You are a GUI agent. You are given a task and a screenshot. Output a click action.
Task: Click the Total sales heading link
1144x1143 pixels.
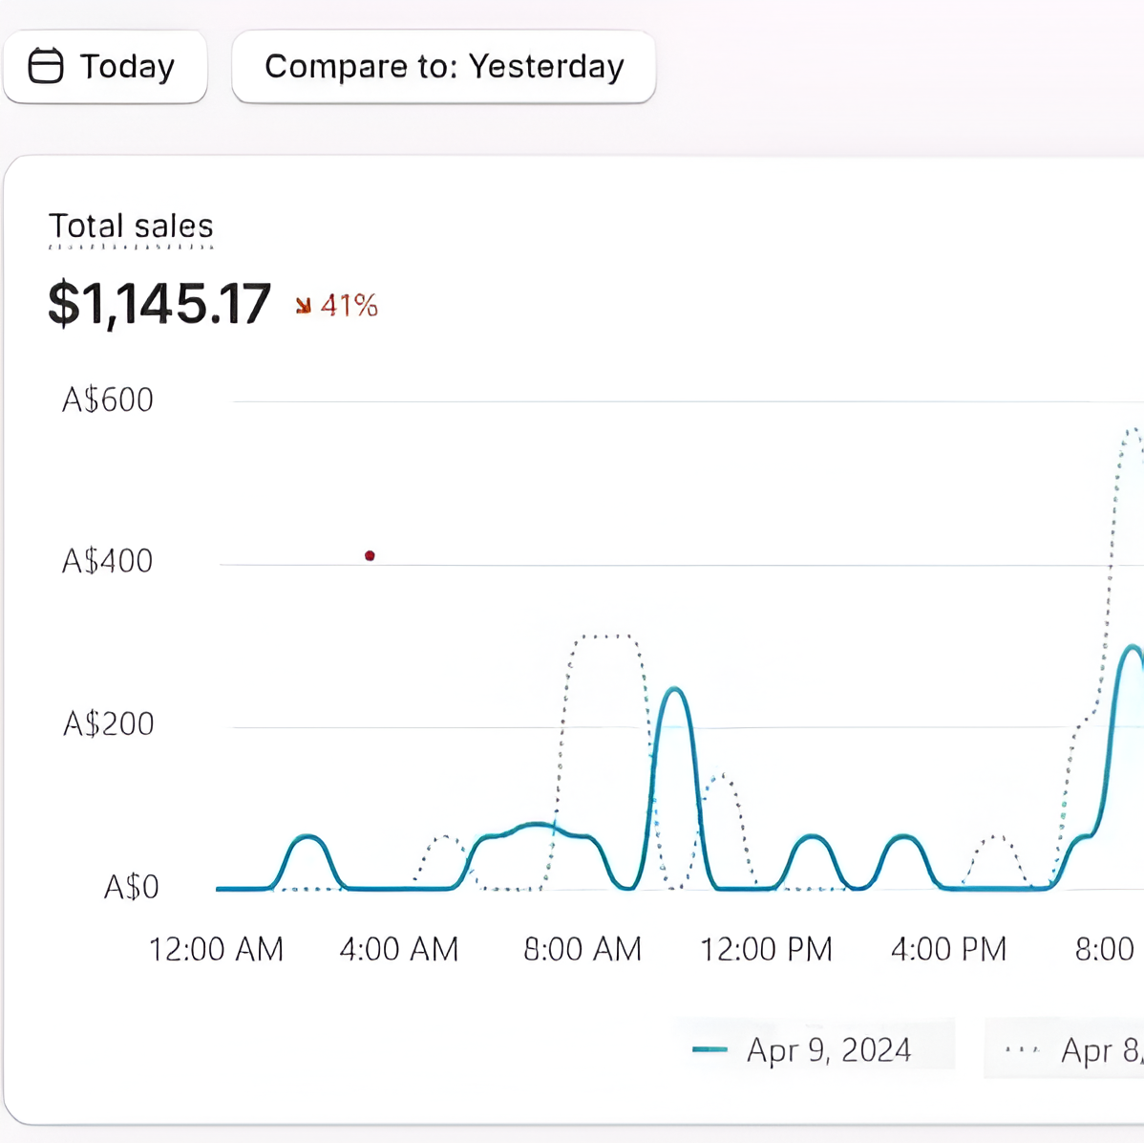click(x=131, y=226)
